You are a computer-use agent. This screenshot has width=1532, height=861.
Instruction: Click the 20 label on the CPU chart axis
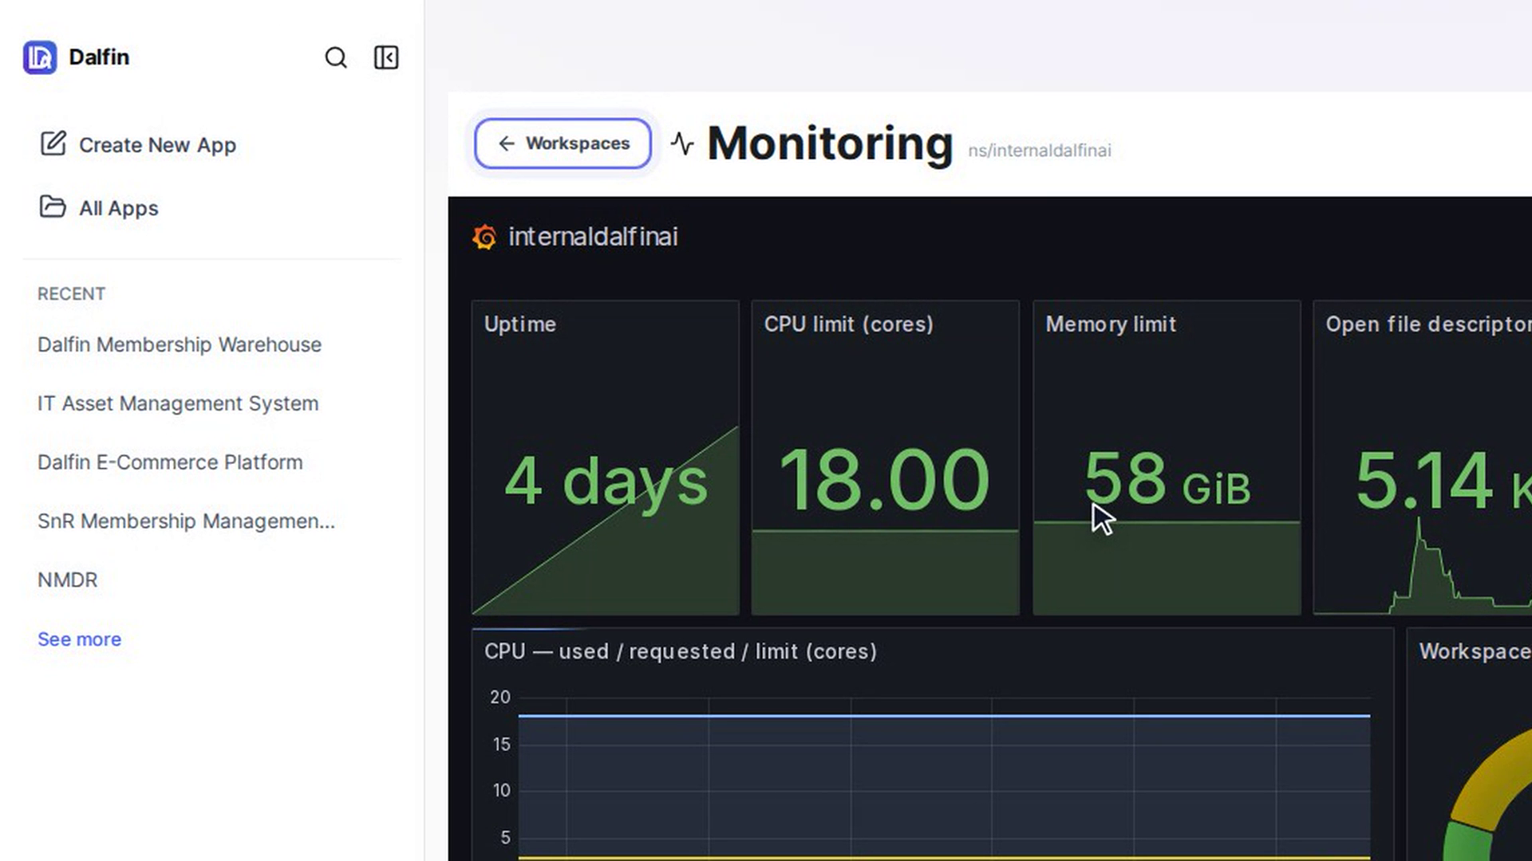click(x=500, y=698)
